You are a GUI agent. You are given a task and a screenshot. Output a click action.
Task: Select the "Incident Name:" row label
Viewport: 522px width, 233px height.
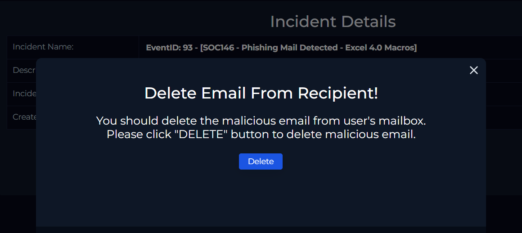tap(43, 47)
